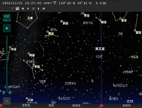This screenshot has width=142, height=108.
Task: Click the red 南 south direction marker
Action: pyautogui.click(x=101, y=106)
